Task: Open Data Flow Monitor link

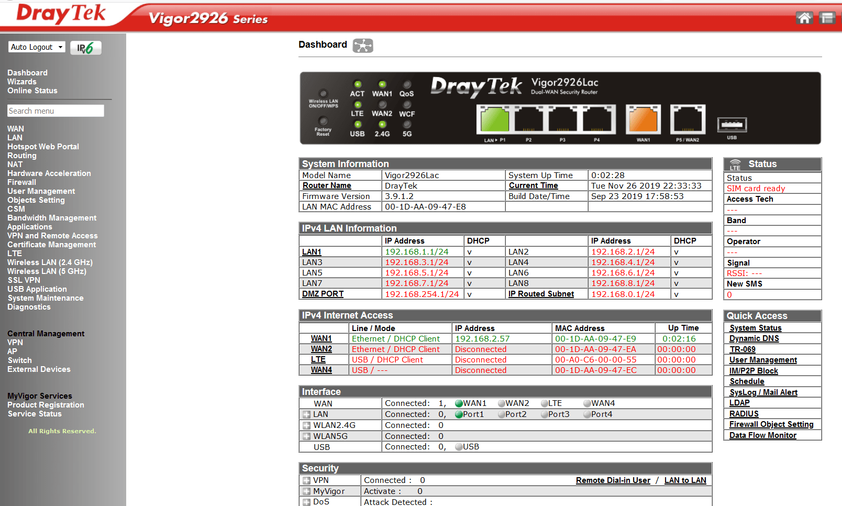Action: [x=763, y=435]
